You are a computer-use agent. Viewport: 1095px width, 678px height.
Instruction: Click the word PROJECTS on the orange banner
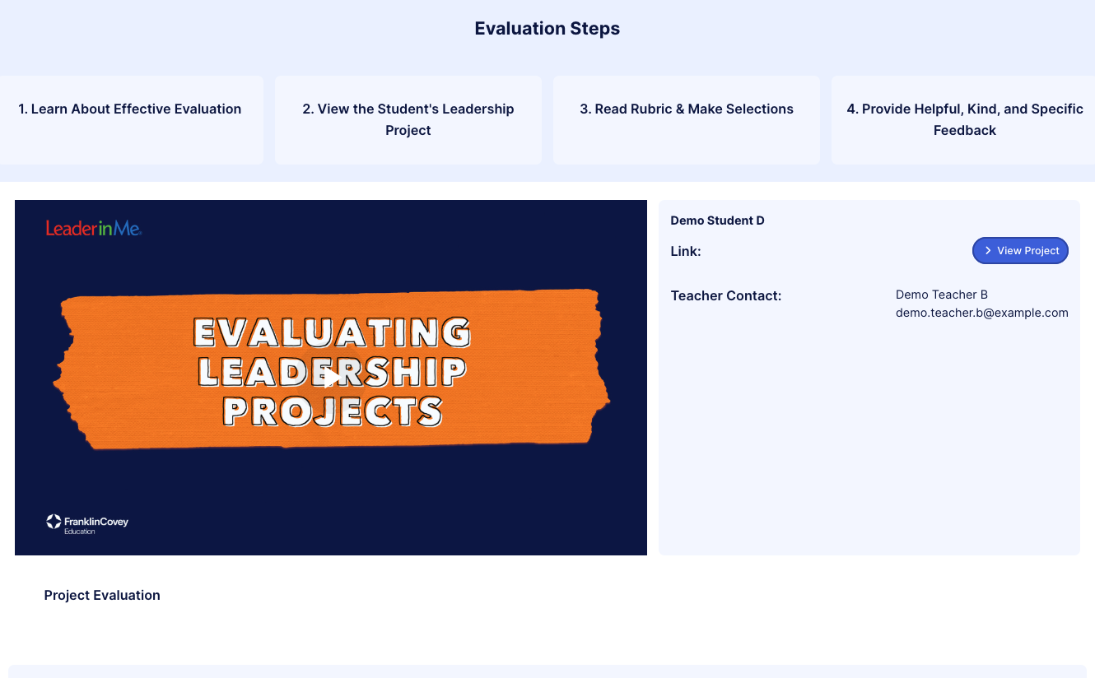[333, 411]
